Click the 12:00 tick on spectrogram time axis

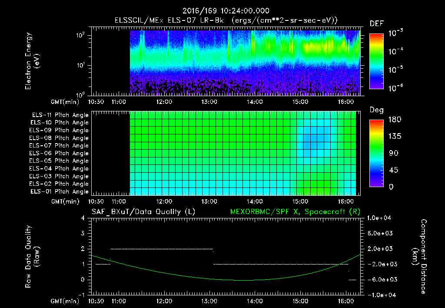click(x=164, y=102)
